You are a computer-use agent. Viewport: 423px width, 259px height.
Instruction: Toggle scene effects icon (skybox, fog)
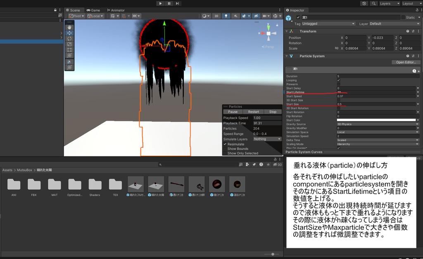tap(244, 16)
